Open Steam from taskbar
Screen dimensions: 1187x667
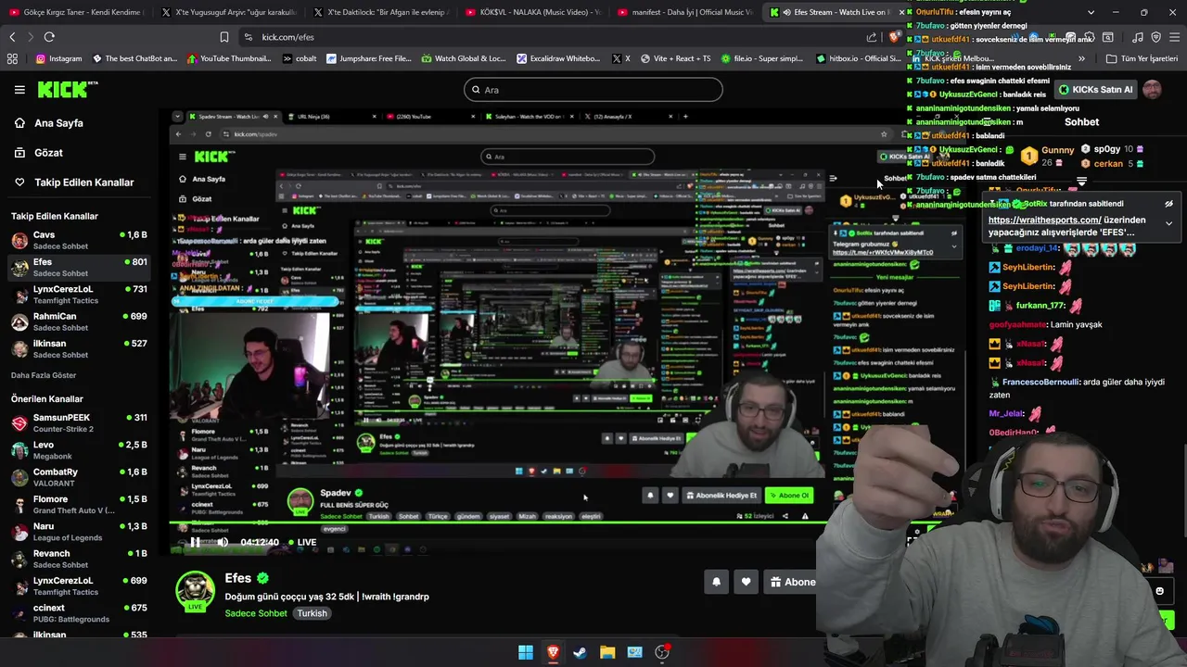point(580,652)
